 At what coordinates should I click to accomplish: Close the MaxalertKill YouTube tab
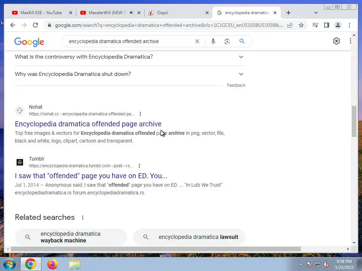(x=139, y=13)
